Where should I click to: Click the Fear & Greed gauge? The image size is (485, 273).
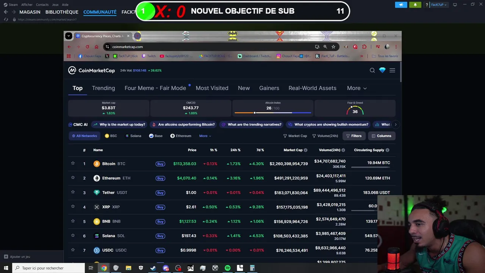[x=355, y=111]
